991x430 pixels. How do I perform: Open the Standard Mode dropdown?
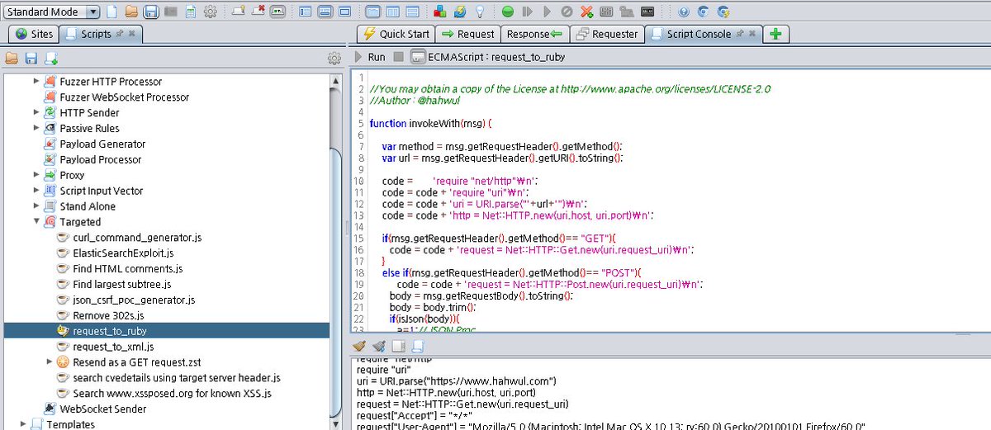pos(52,12)
